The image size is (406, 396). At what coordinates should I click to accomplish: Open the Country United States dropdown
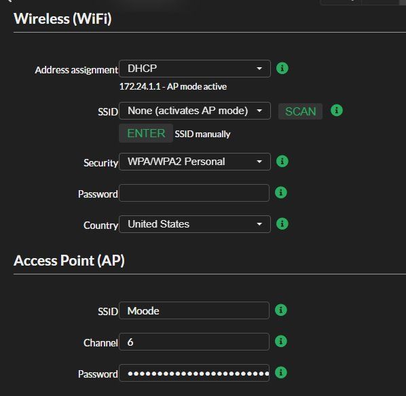click(195, 224)
